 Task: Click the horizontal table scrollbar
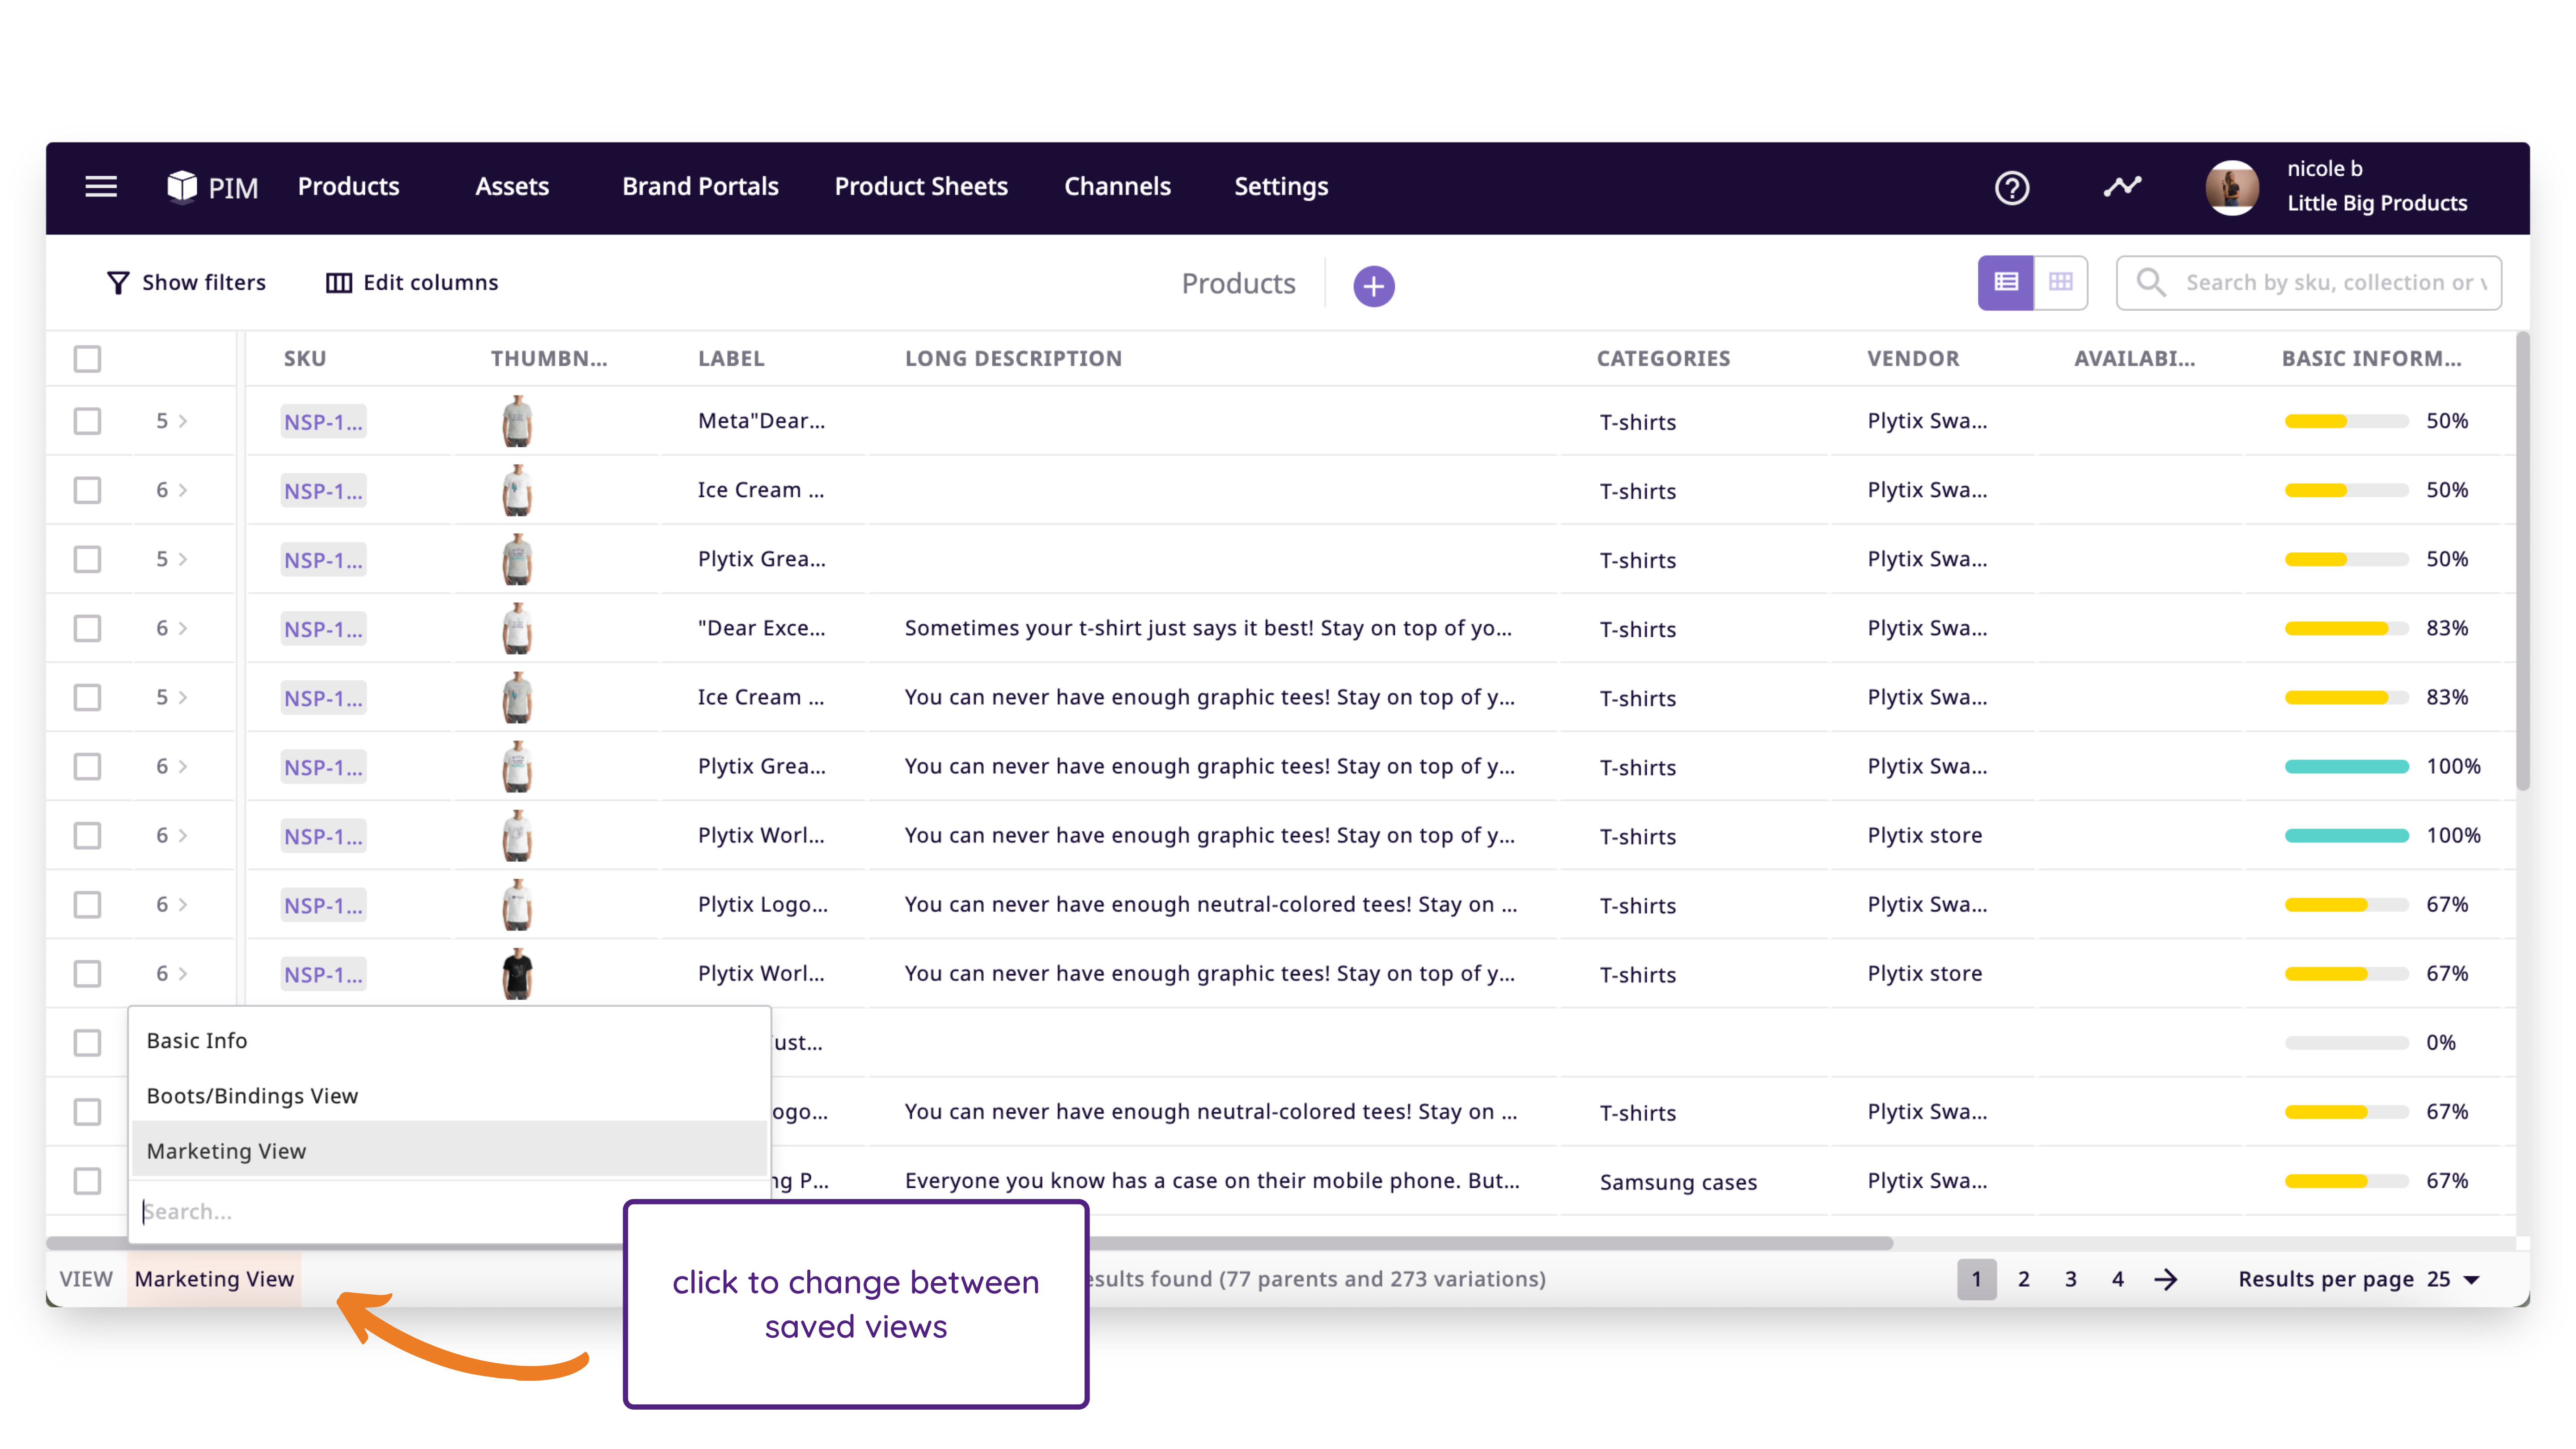(x=970, y=1242)
